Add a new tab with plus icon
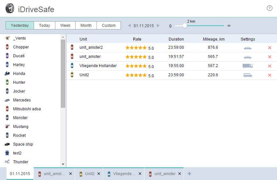This screenshot has width=277, height=180. (189, 173)
